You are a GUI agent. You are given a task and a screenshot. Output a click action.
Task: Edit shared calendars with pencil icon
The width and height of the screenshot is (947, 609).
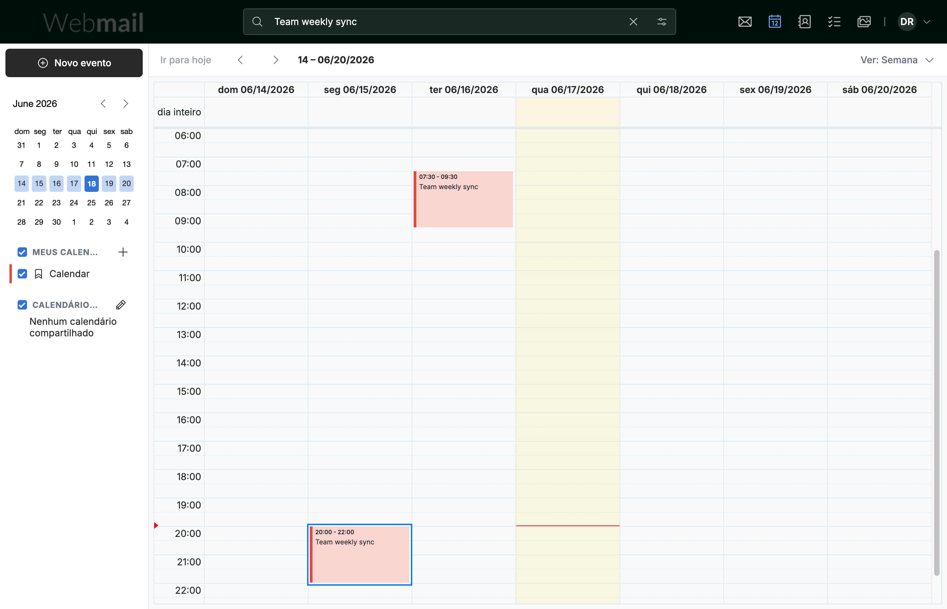pyautogui.click(x=121, y=305)
